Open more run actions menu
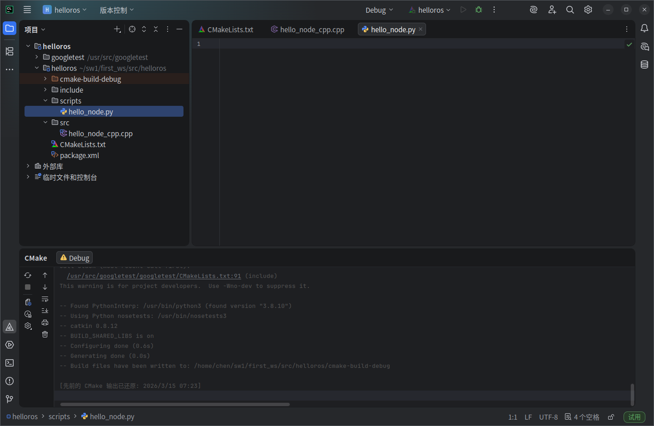 494,10
